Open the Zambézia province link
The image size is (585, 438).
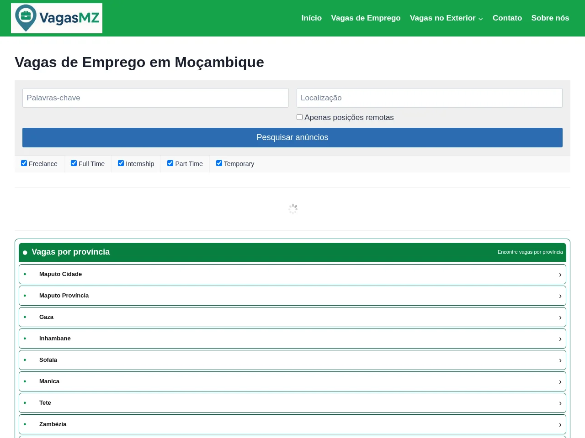tap(292, 424)
